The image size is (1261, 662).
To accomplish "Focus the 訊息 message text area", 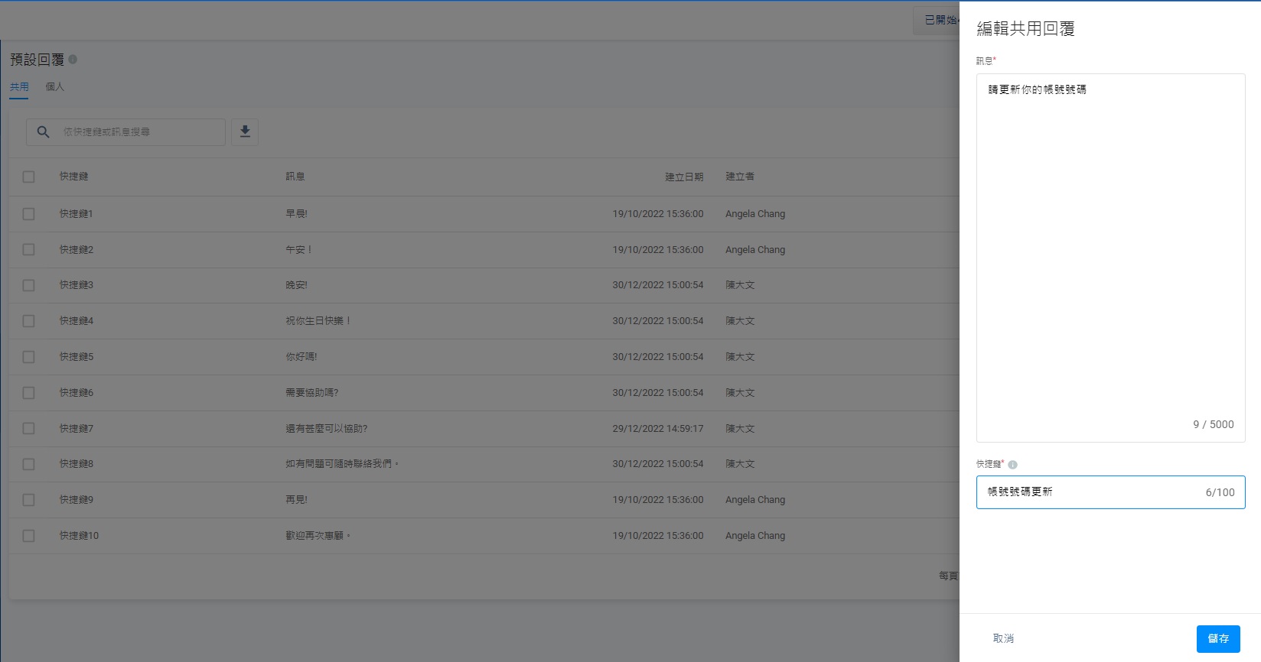I will [1110, 258].
